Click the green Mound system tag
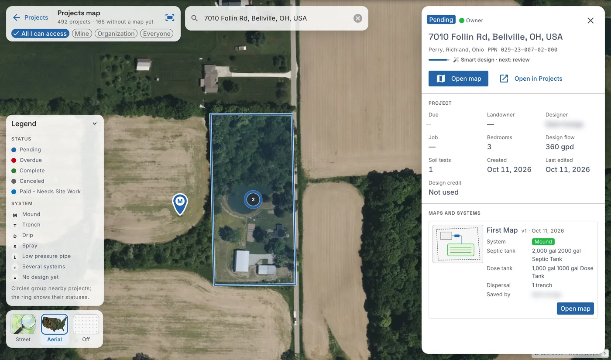Screen dimensions: 611x360 click(543, 242)
